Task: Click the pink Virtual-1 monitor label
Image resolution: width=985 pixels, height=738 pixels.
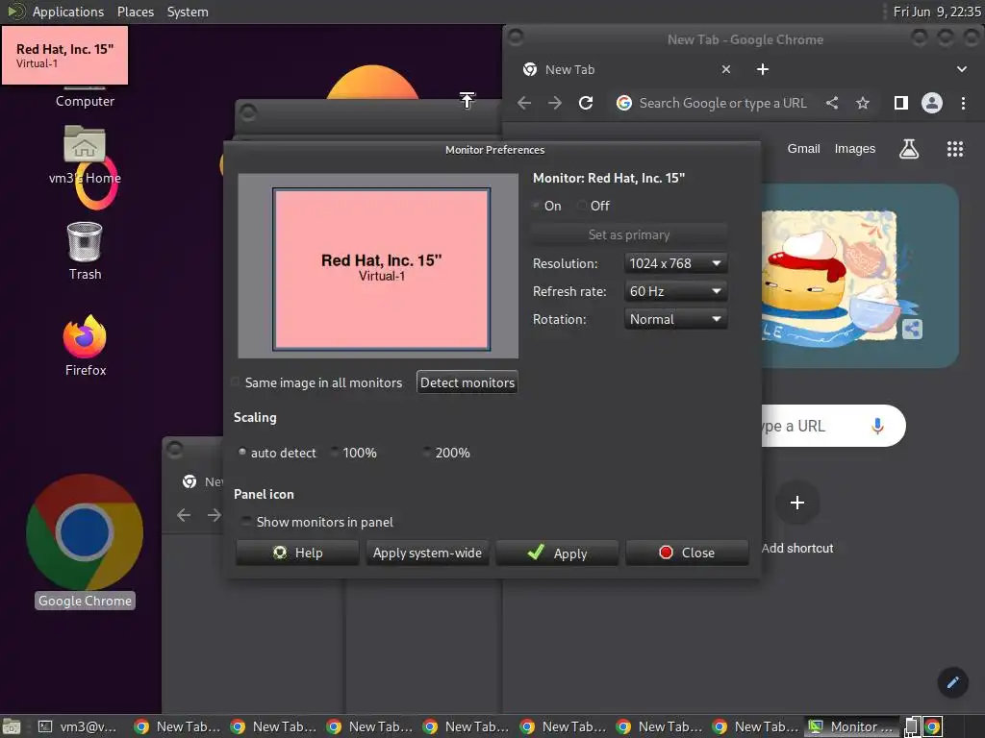Action: [x=64, y=55]
